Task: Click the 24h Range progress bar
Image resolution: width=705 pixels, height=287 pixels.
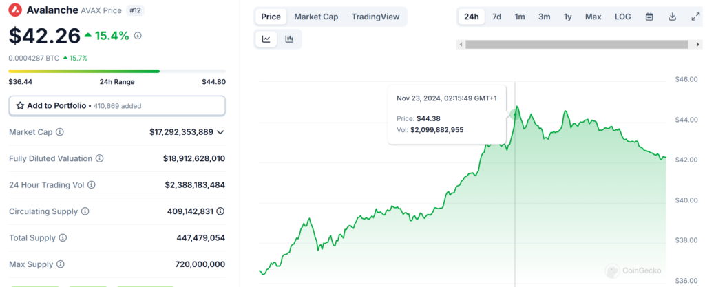Action: pyautogui.click(x=116, y=71)
